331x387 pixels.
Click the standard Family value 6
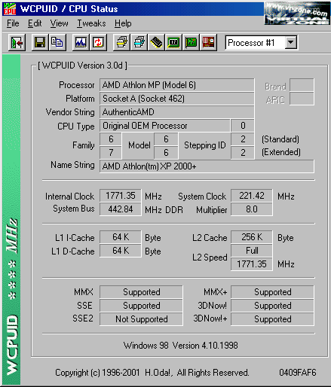pos(111,139)
